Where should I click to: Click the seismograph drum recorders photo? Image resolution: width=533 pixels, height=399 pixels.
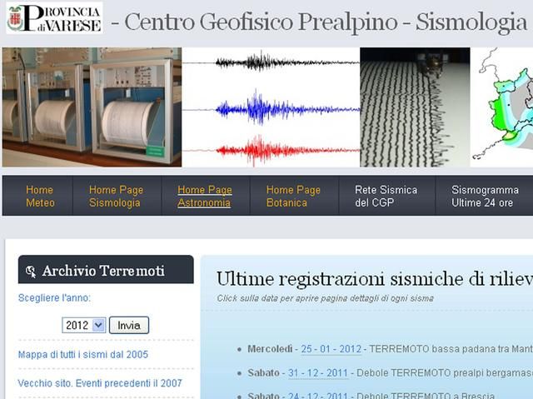click(x=92, y=107)
